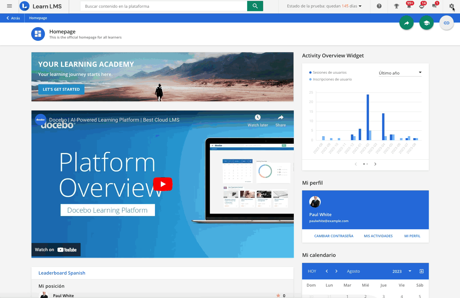The height and width of the screenshot is (298, 460).
Task: Expand the trial status days dropdown
Action: point(324,6)
